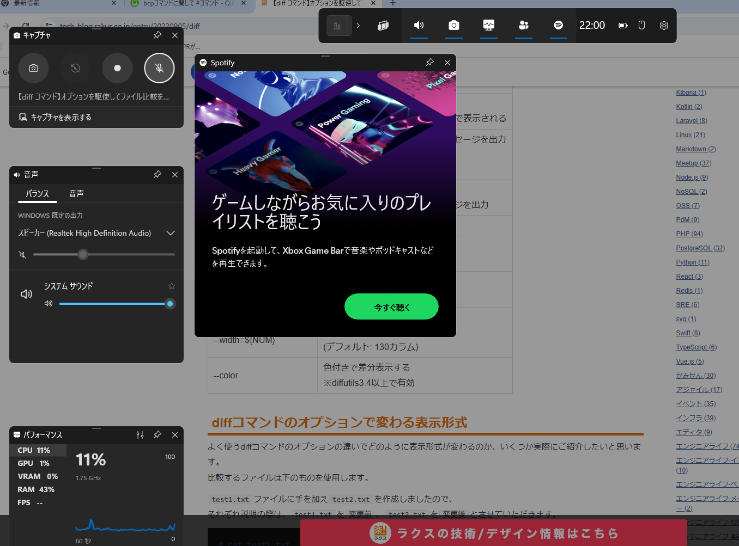Click the battery status icon in Game Bar
739x546 pixels.
pos(623,26)
